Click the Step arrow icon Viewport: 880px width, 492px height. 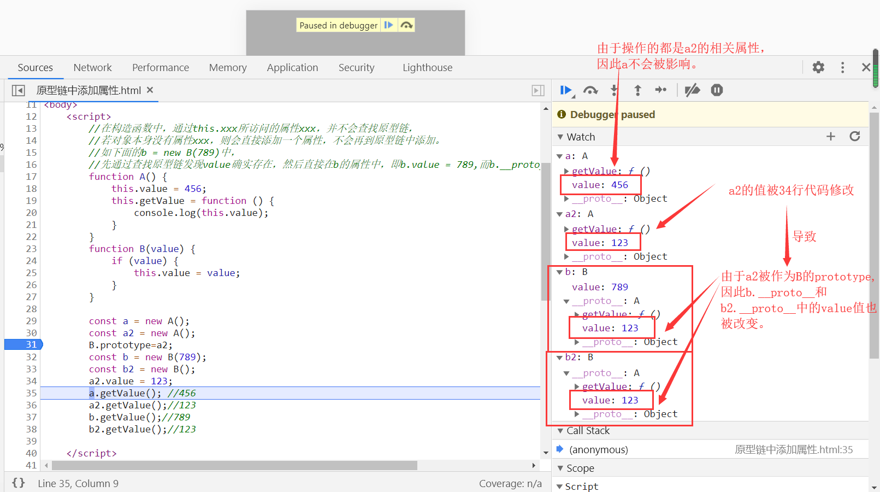click(x=661, y=90)
